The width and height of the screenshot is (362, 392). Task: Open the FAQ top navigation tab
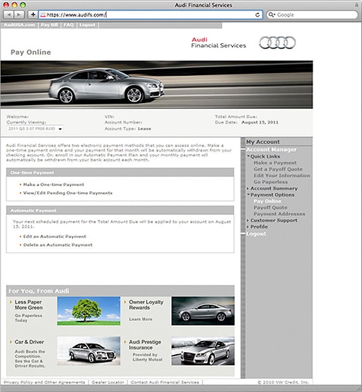point(68,25)
